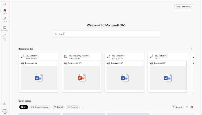Open the account avatar at bottom left

click(x=5, y=112)
